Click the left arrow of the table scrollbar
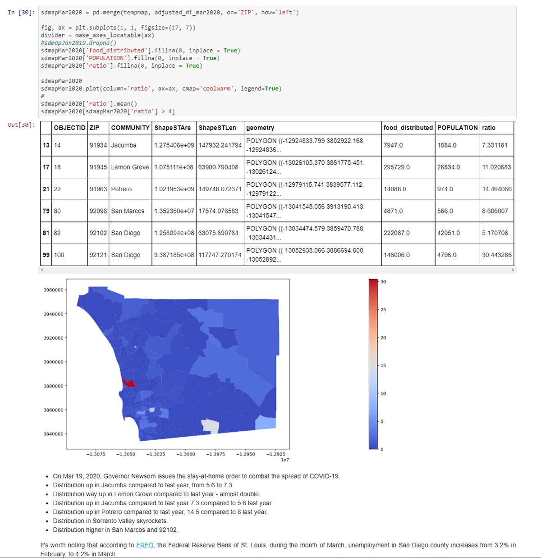The width and height of the screenshot is (541, 558). click(x=42, y=270)
